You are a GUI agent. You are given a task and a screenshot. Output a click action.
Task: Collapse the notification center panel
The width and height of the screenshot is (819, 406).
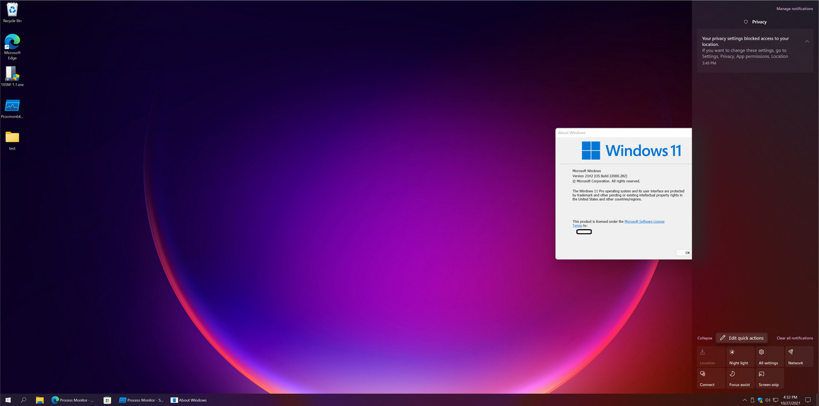pyautogui.click(x=704, y=338)
